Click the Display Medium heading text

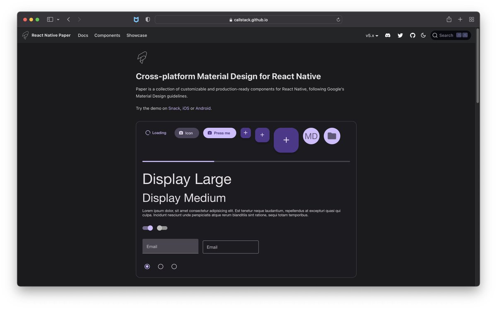[184, 198]
